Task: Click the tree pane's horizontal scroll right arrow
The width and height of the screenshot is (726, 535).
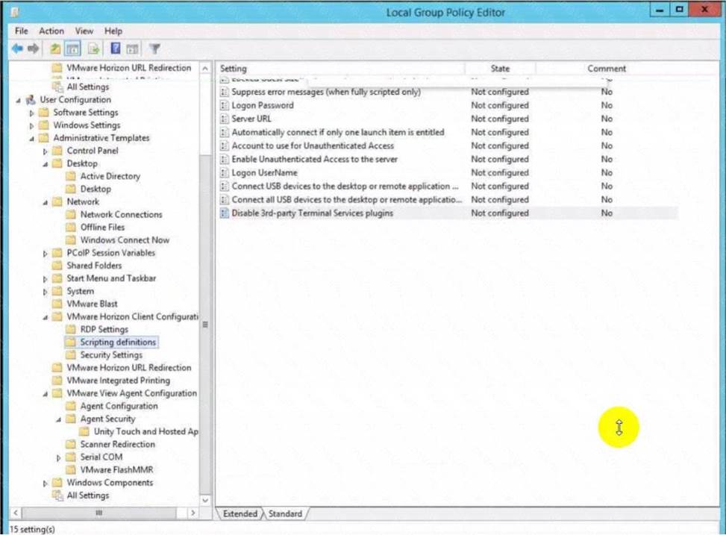Action: tap(193, 513)
